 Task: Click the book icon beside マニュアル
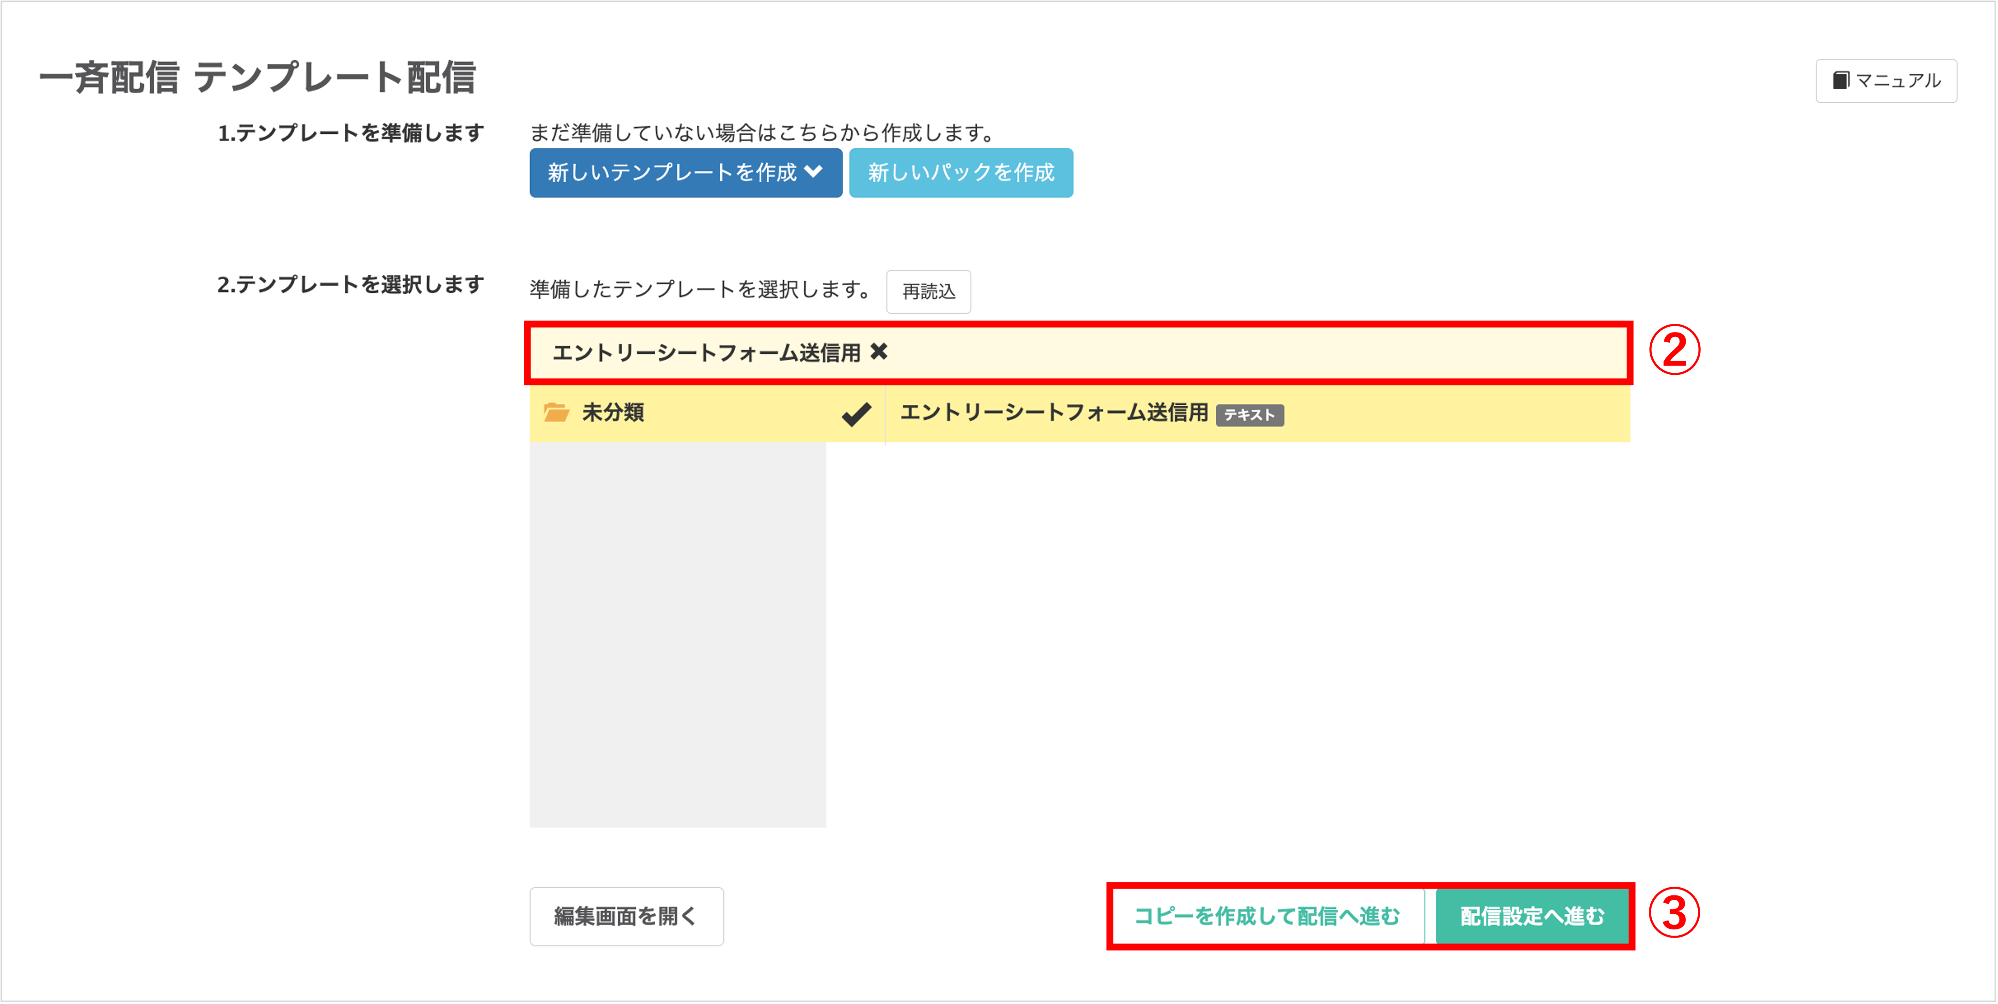1840,80
